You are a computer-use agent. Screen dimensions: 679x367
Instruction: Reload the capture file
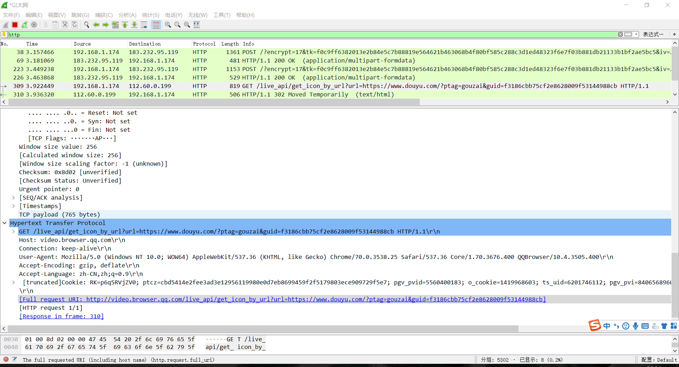(74, 25)
